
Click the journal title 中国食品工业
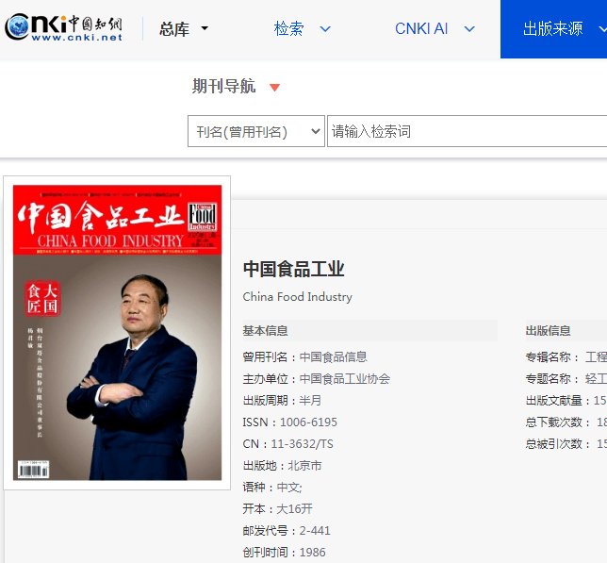tap(294, 269)
